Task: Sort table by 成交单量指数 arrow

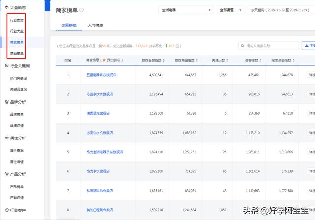Action: click(x=197, y=60)
